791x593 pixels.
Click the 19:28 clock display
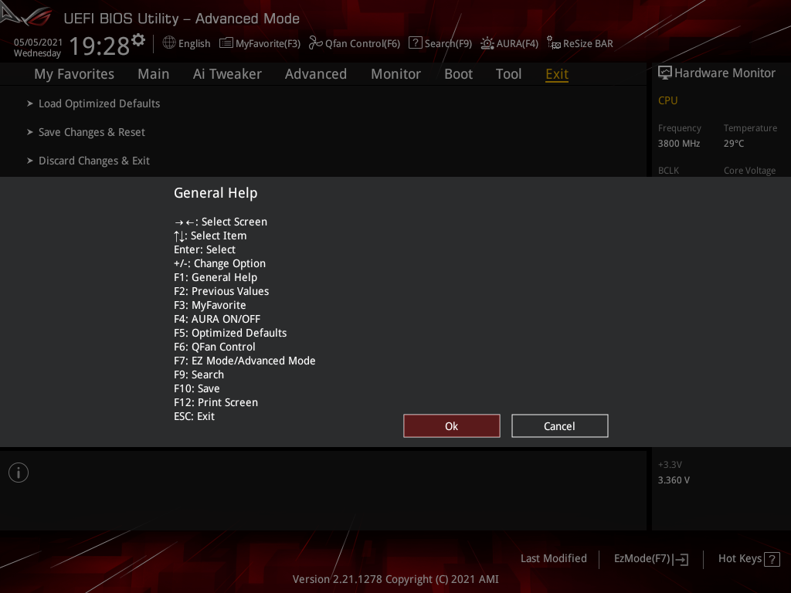pyautogui.click(x=100, y=46)
